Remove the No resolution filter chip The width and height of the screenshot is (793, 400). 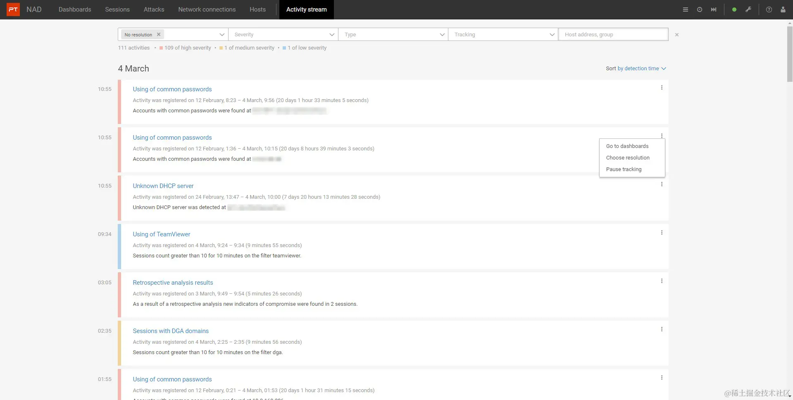(x=159, y=34)
